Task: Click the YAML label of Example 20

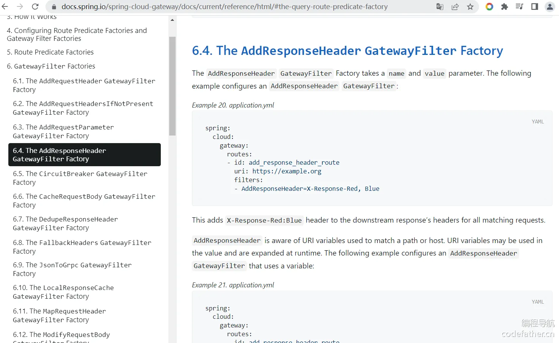Action: [538, 122]
